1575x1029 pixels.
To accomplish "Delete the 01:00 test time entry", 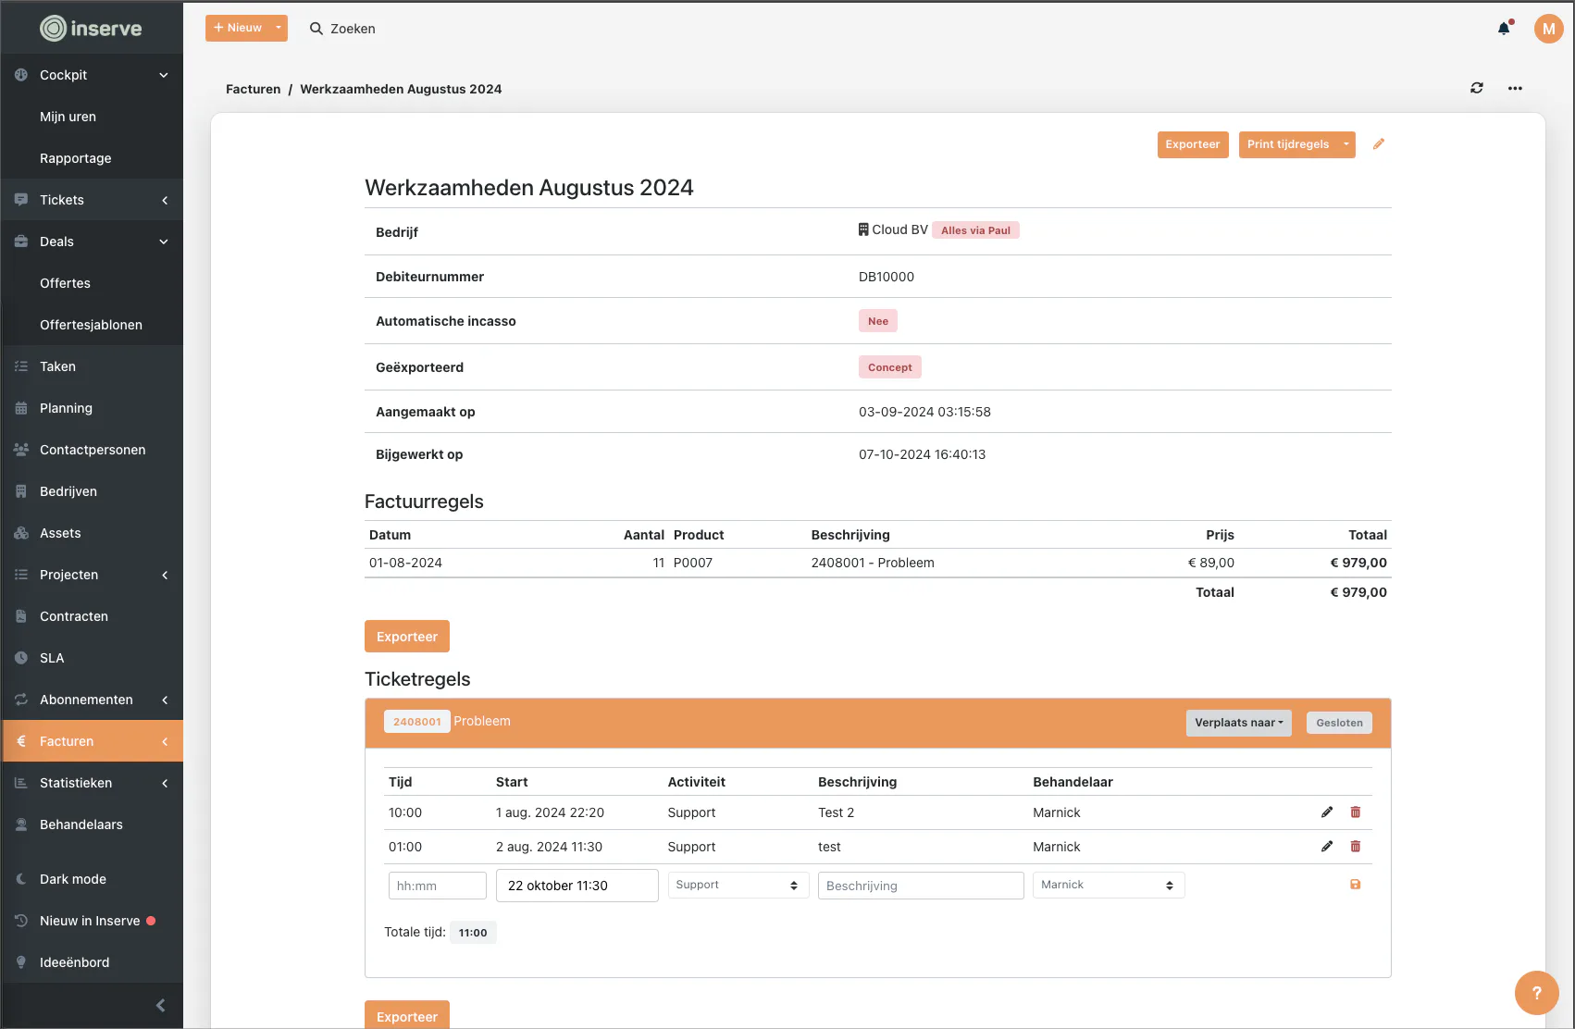I will tap(1356, 847).
